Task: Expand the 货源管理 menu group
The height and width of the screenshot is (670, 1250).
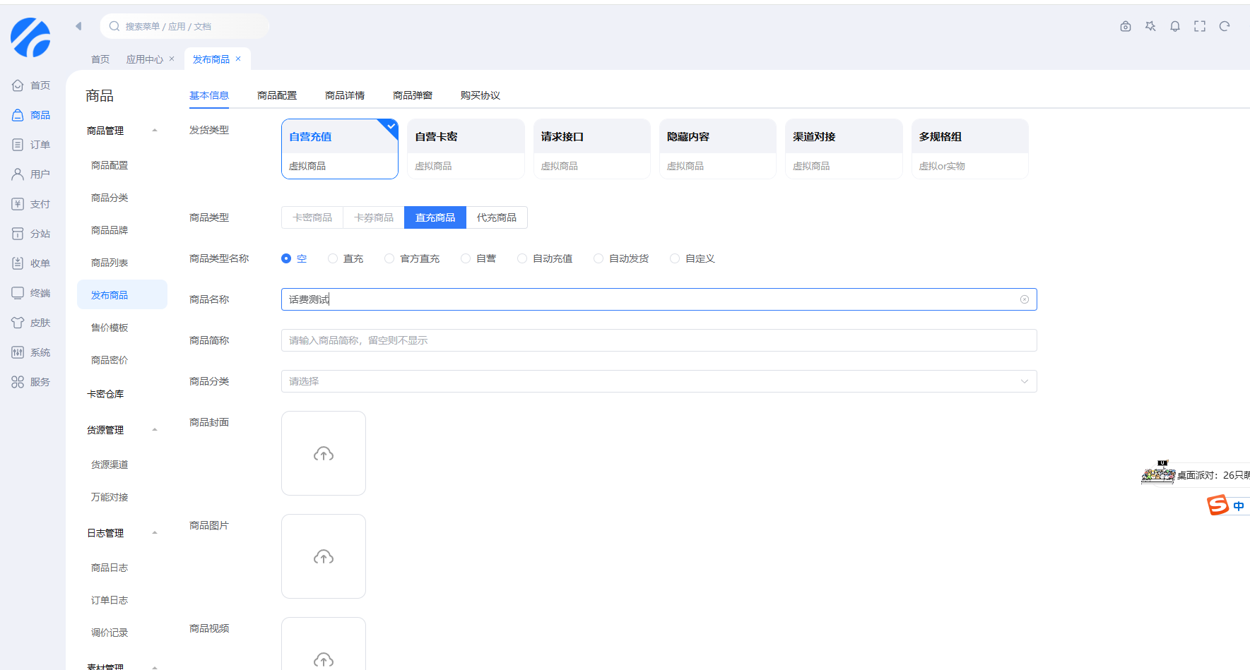Action: 155,429
